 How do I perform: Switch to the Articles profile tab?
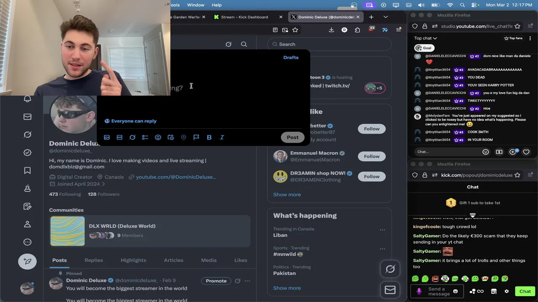pyautogui.click(x=174, y=260)
